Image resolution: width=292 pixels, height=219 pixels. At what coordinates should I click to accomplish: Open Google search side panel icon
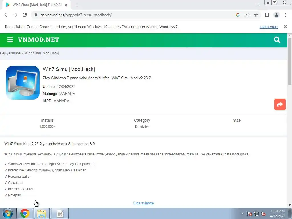[238, 15]
